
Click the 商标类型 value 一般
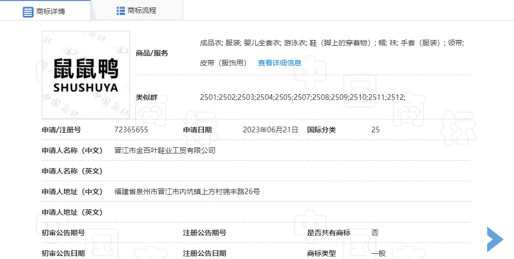coord(378,253)
